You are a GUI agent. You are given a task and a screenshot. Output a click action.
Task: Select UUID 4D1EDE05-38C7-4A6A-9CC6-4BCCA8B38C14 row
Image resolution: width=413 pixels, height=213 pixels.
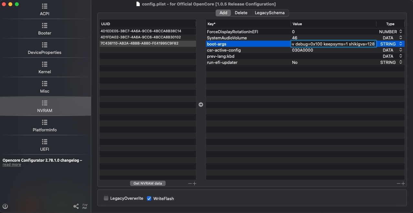coord(141,31)
